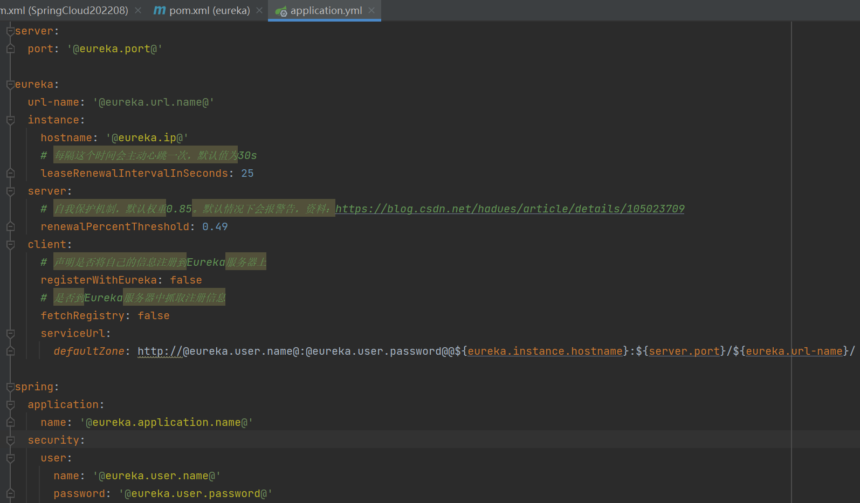860x503 pixels.
Task: Collapse the instance block fold marker
Action: (10, 120)
